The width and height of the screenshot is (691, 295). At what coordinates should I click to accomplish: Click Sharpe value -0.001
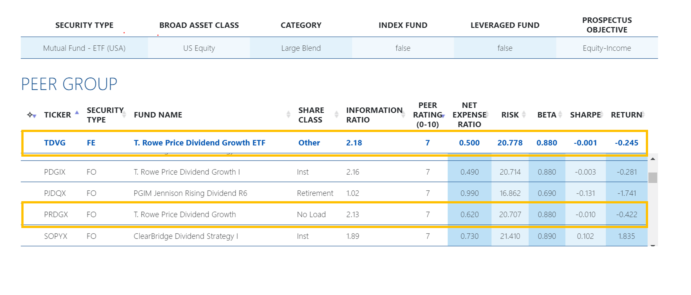coord(585,143)
